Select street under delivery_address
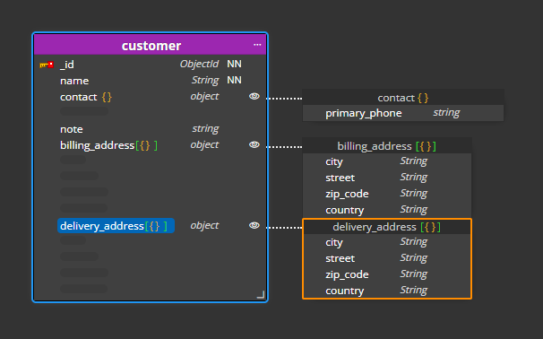This screenshot has width=543, height=339. click(x=340, y=258)
